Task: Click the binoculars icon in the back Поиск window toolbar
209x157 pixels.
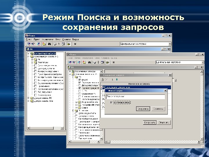Action: (x=49, y=44)
